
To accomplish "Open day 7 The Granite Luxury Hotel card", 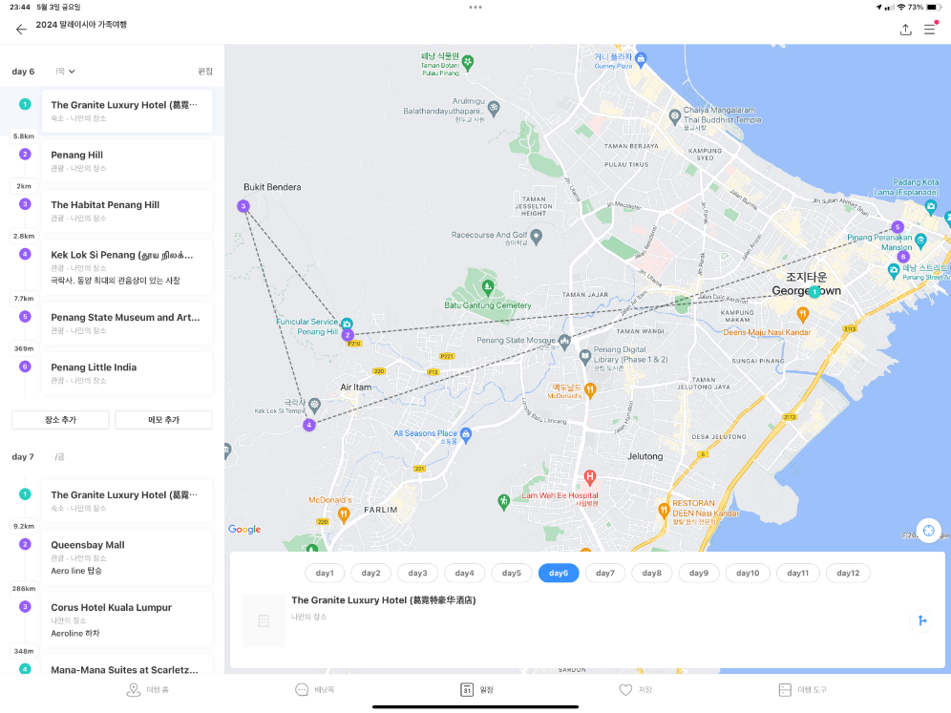I will point(127,501).
